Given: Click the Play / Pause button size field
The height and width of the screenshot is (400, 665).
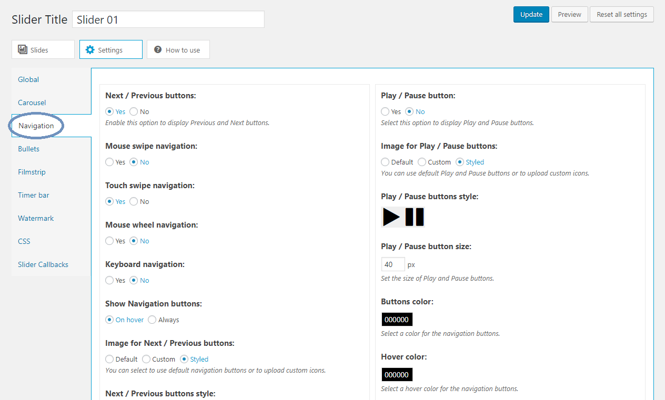Looking at the screenshot, I should coord(394,264).
